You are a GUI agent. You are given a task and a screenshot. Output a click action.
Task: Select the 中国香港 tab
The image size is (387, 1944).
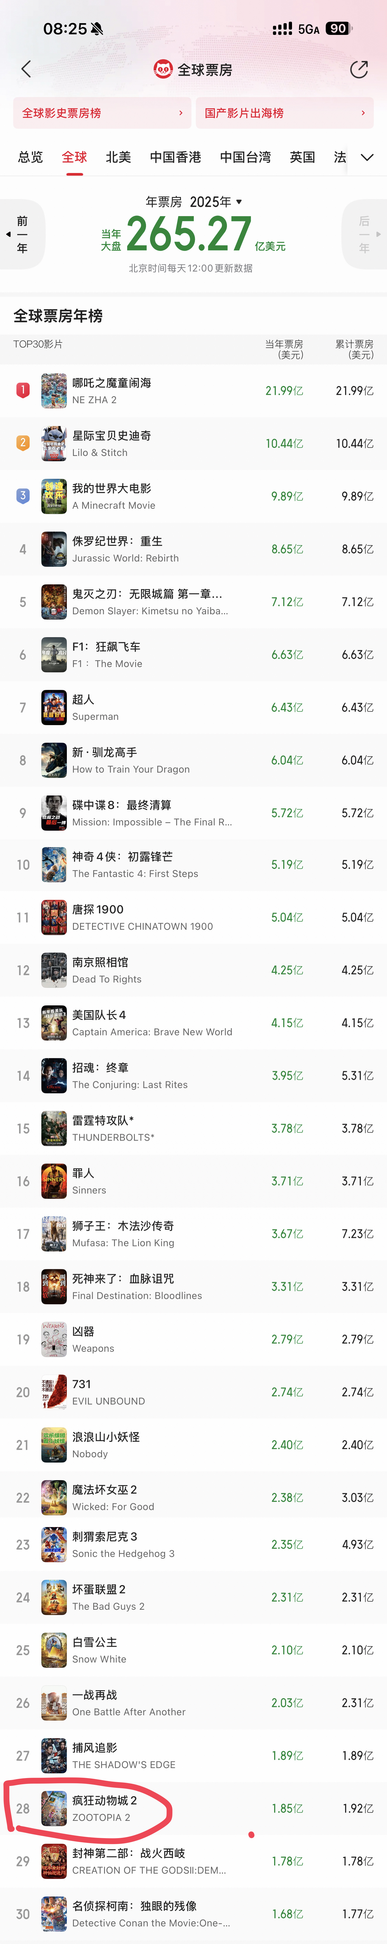pos(176,157)
